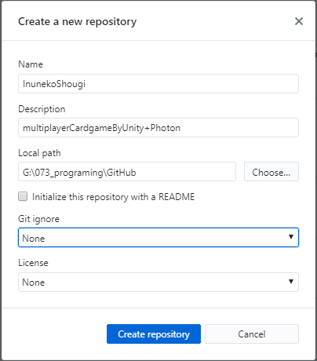Open the Git ignore dropdown

(x=158, y=237)
